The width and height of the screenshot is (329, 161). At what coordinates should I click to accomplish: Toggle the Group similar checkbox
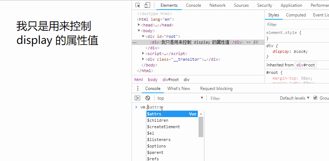tap(315, 98)
